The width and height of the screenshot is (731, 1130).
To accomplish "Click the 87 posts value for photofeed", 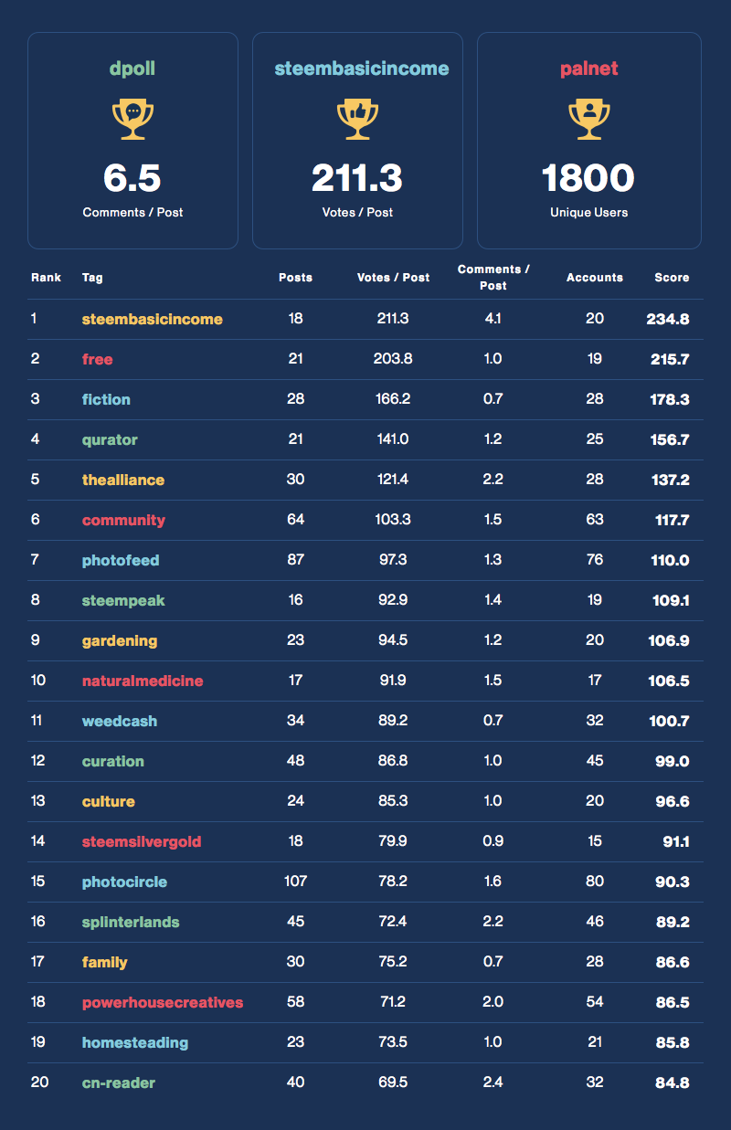I will [x=295, y=560].
